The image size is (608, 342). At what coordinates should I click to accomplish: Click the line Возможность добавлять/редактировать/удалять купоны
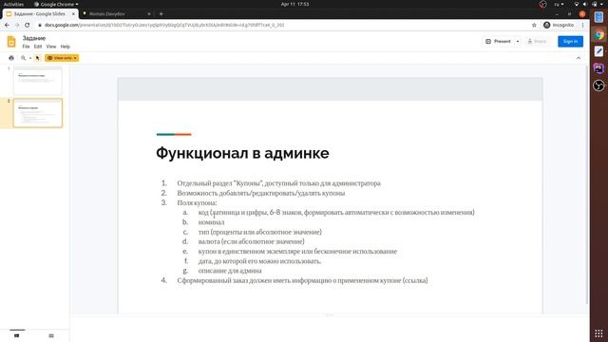261,193
